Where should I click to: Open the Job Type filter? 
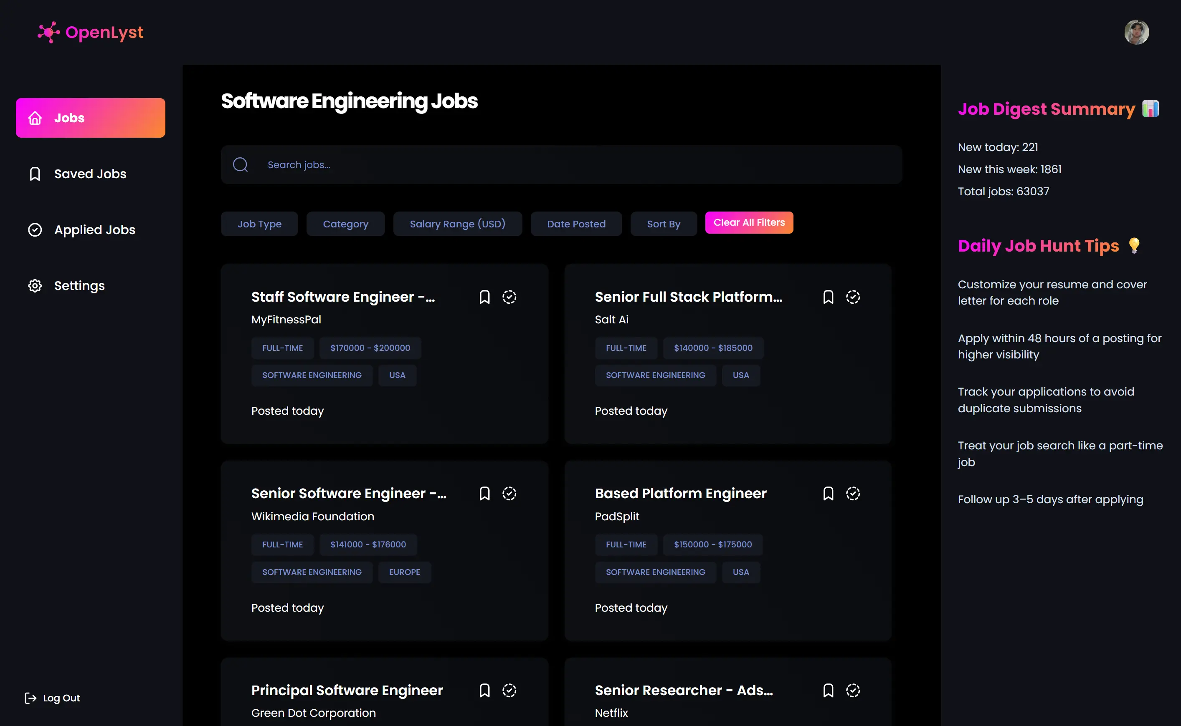coord(259,224)
